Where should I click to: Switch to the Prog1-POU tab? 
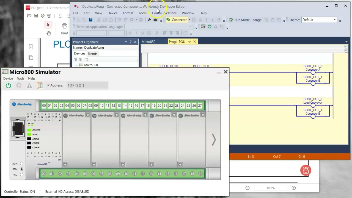click(x=177, y=42)
